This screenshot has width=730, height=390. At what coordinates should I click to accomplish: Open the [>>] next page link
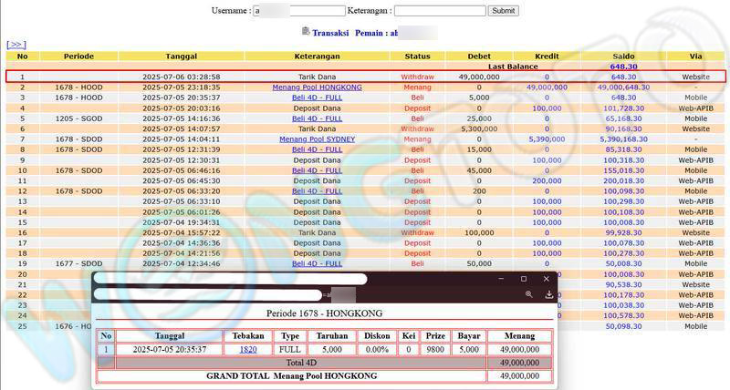point(16,44)
